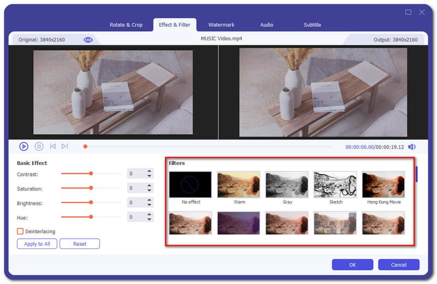Click the MUSIC Video.mp4 file name
437x284 pixels.
[221, 38]
